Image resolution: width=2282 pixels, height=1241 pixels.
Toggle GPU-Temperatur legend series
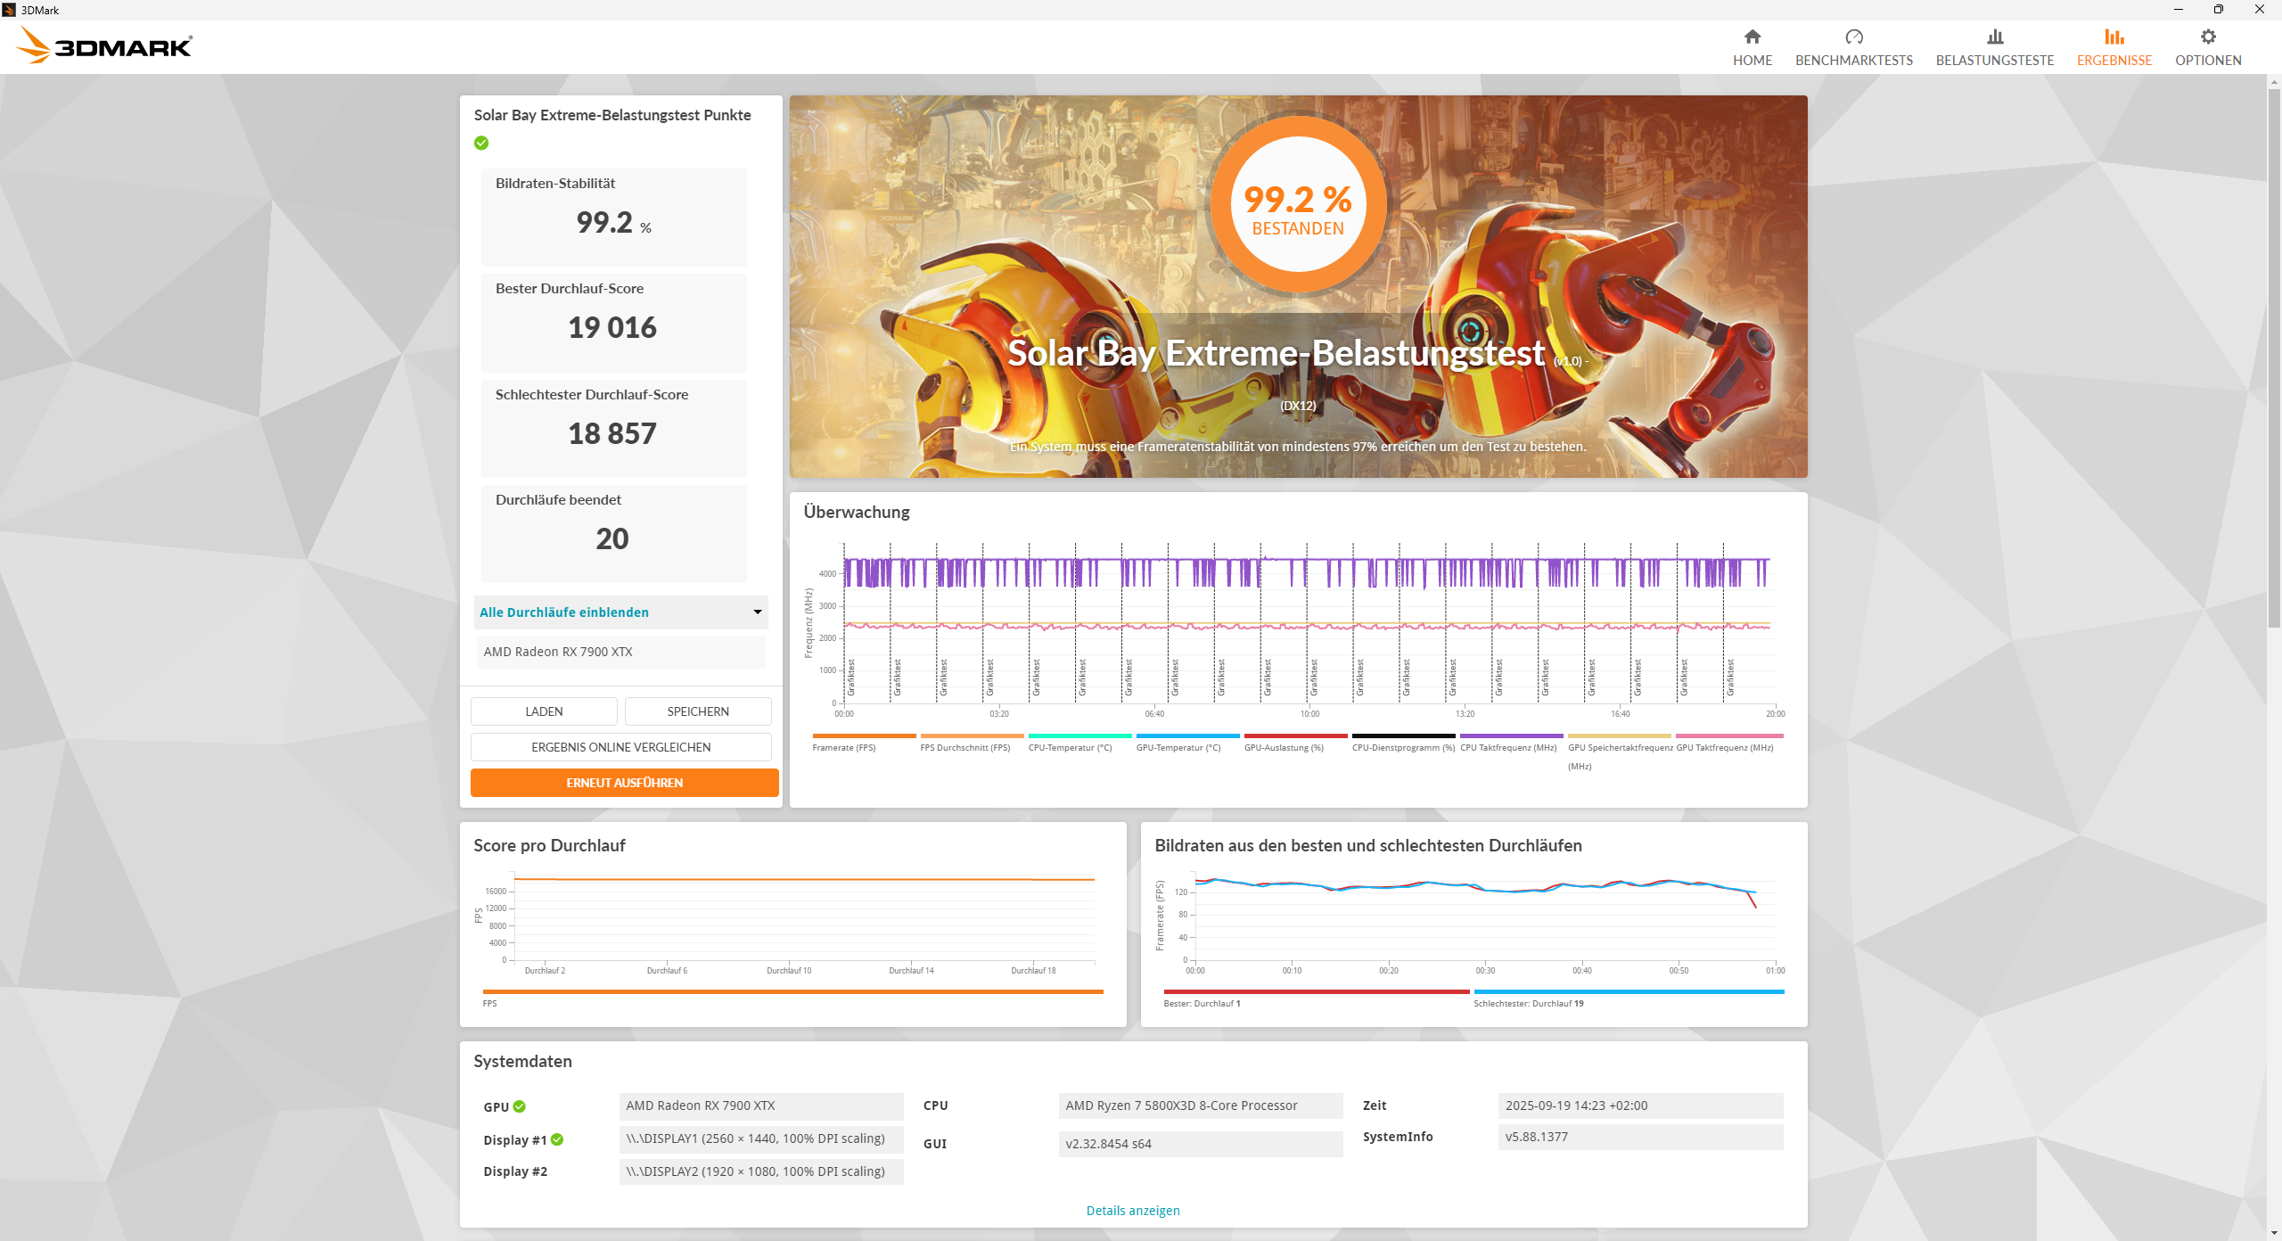tap(1178, 747)
